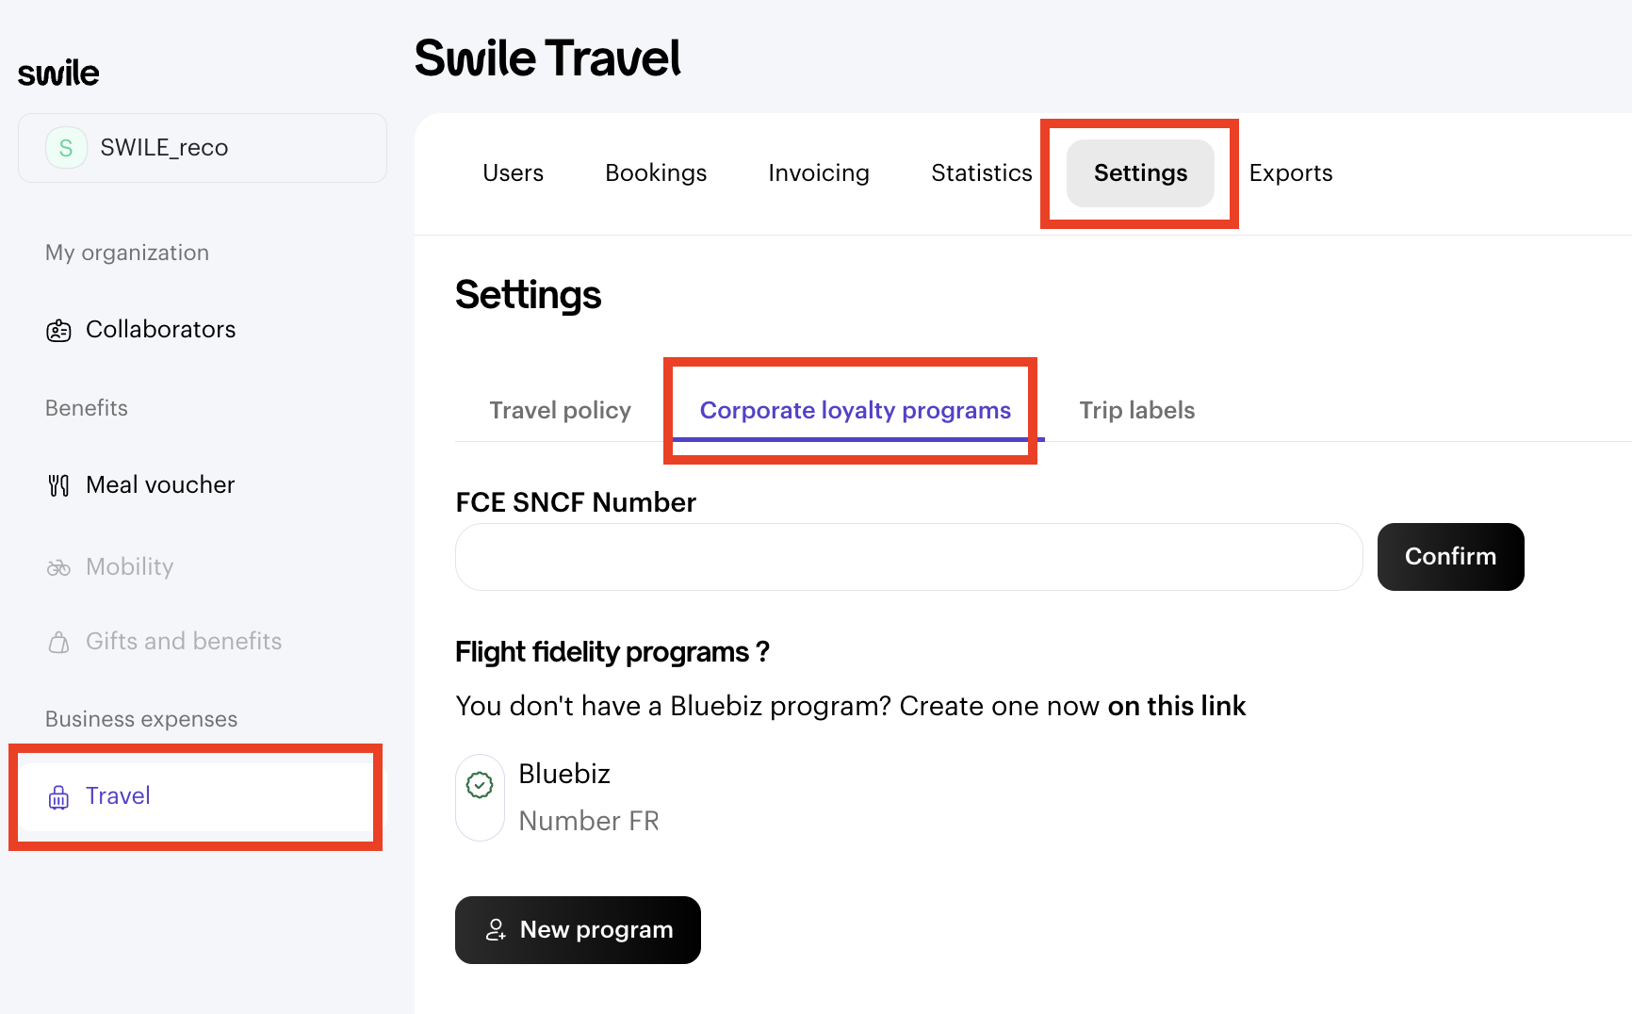Click the New program button
The width and height of the screenshot is (1632, 1014).
click(x=578, y=930)
